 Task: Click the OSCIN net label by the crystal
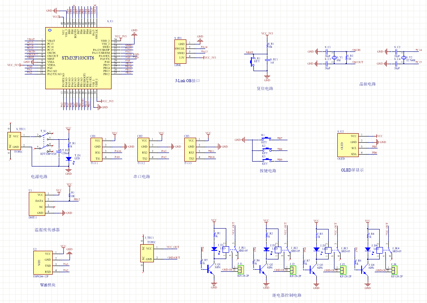pyautogui.click(x=356, y=50)
